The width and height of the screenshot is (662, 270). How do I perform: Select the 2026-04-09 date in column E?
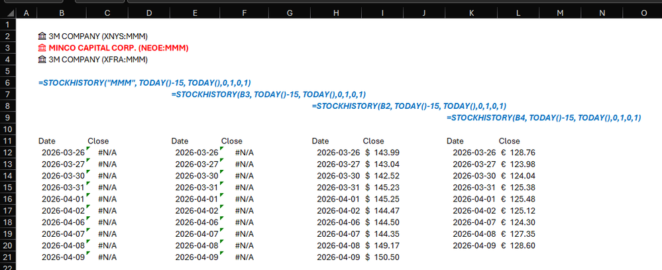coord(195,257)
